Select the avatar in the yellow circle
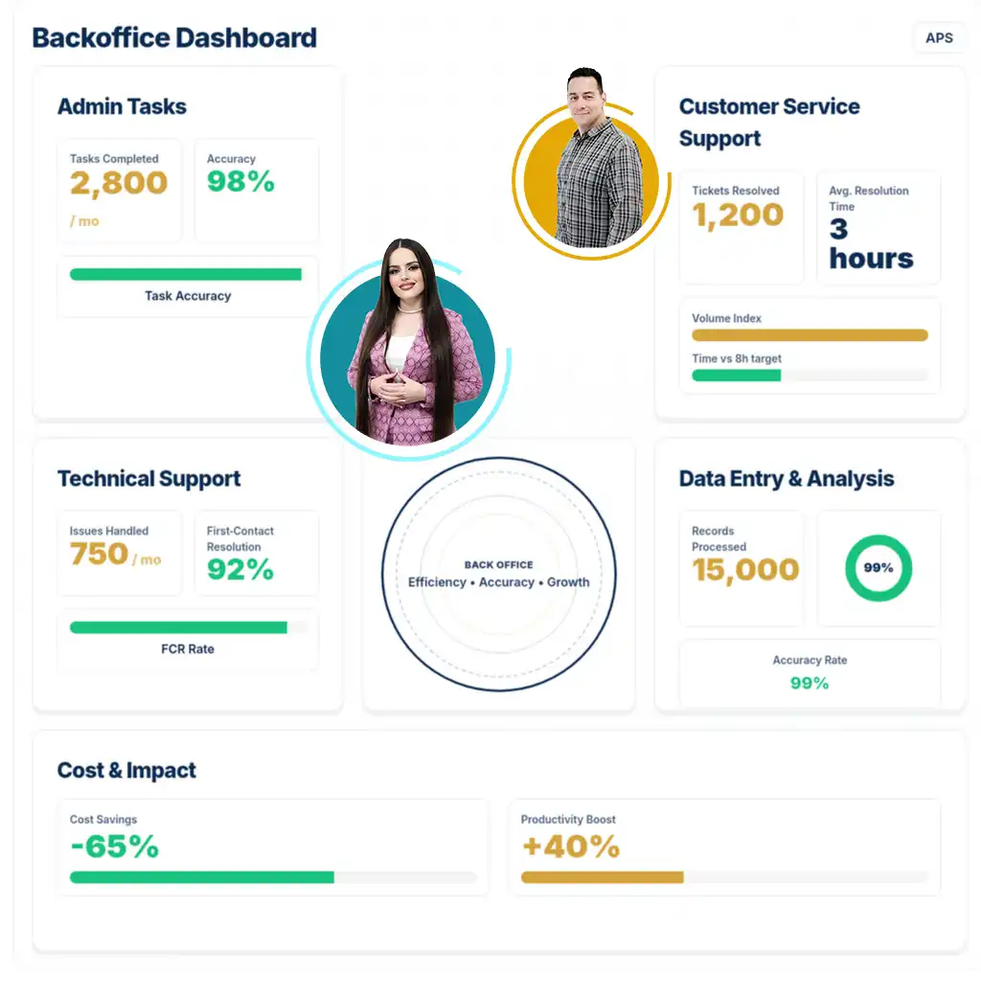Viewport: 981px width, 981px height. [x=586, y=177]
